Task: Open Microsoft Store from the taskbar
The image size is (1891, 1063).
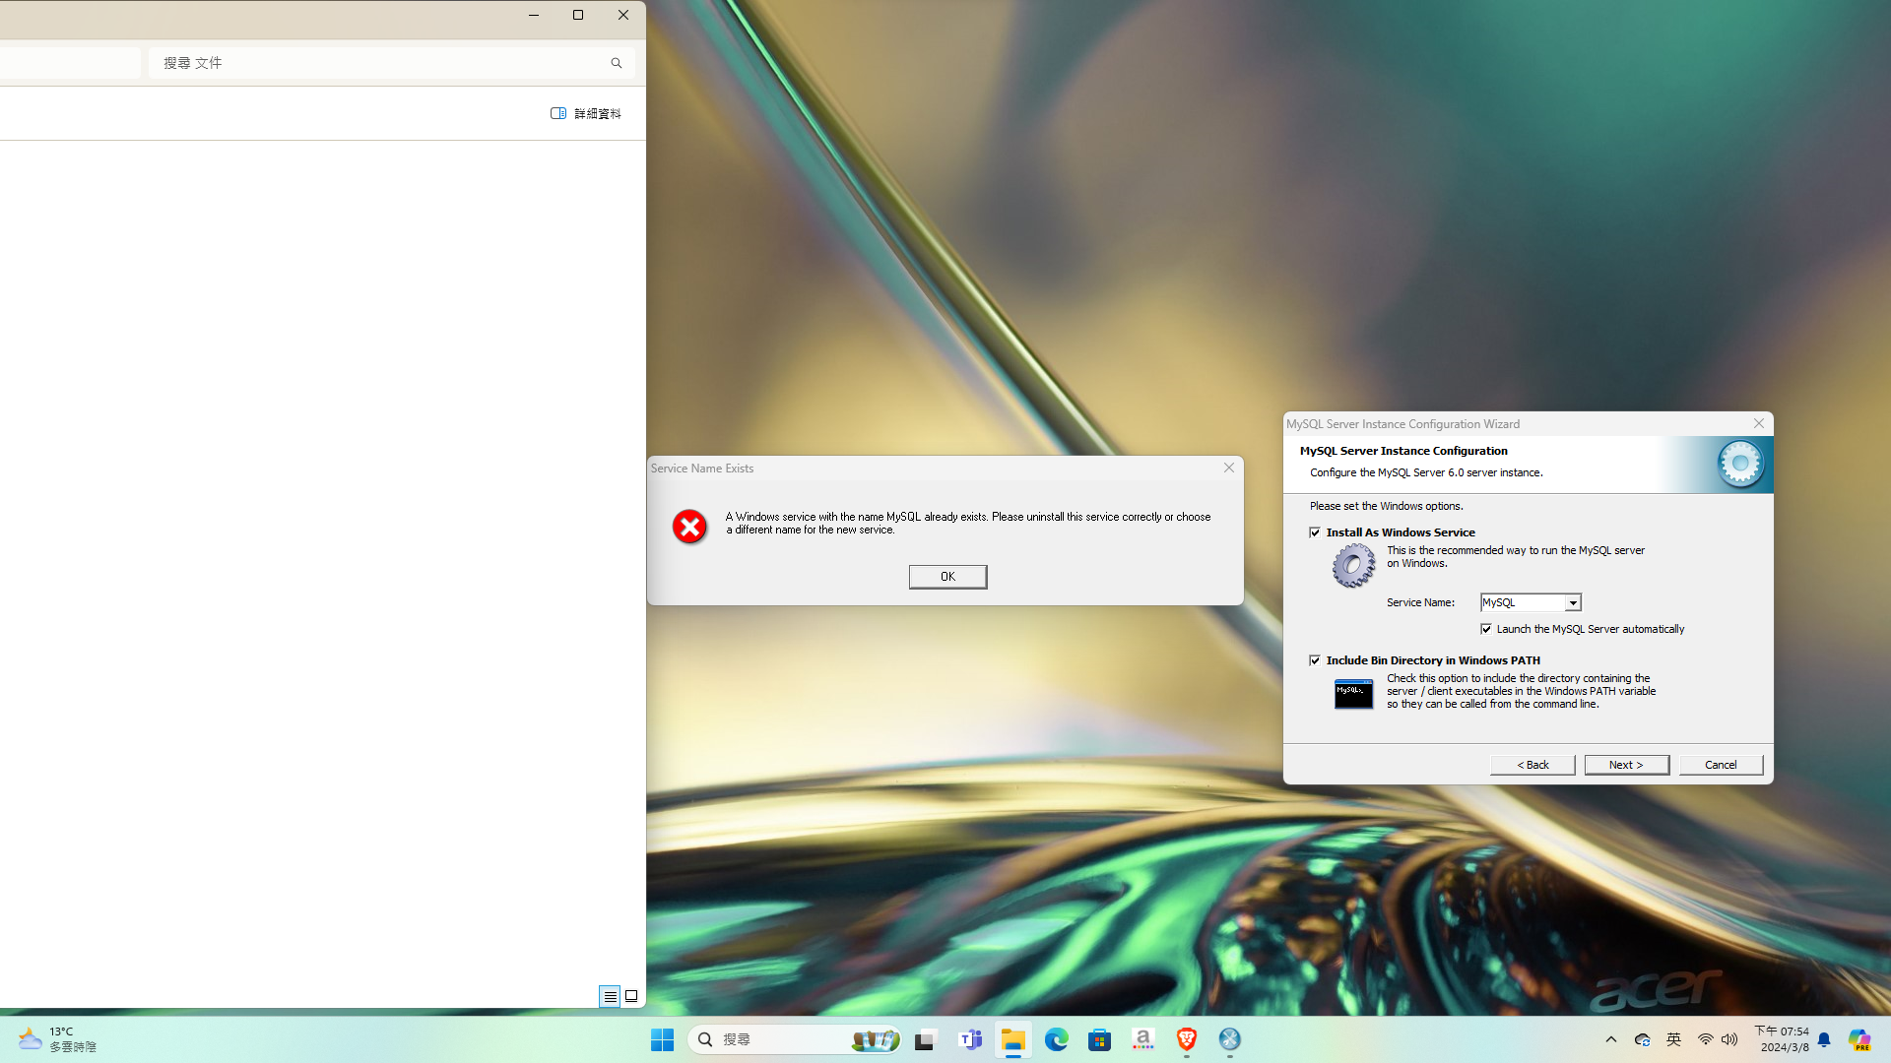Action: pyautogui.click(x=1100, y=1039)
